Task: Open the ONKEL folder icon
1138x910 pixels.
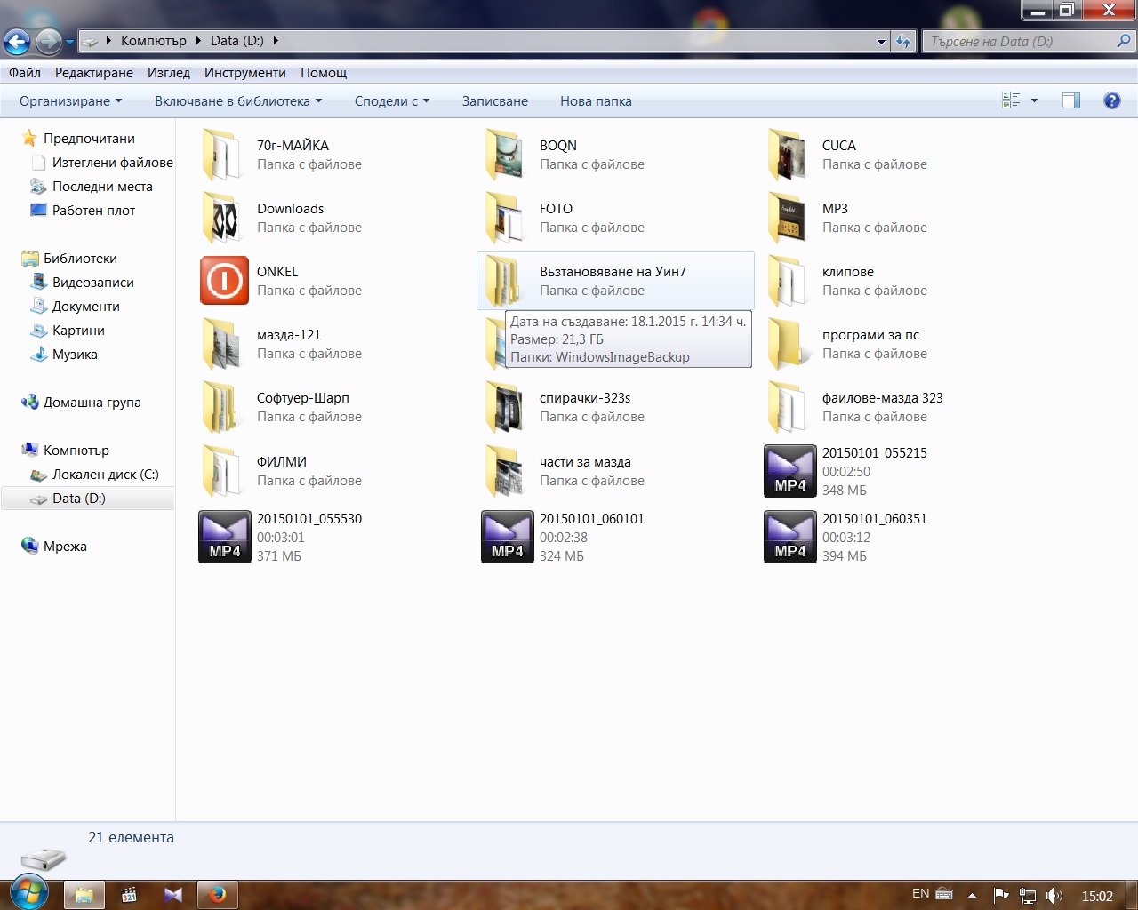Action: (224, 281)
